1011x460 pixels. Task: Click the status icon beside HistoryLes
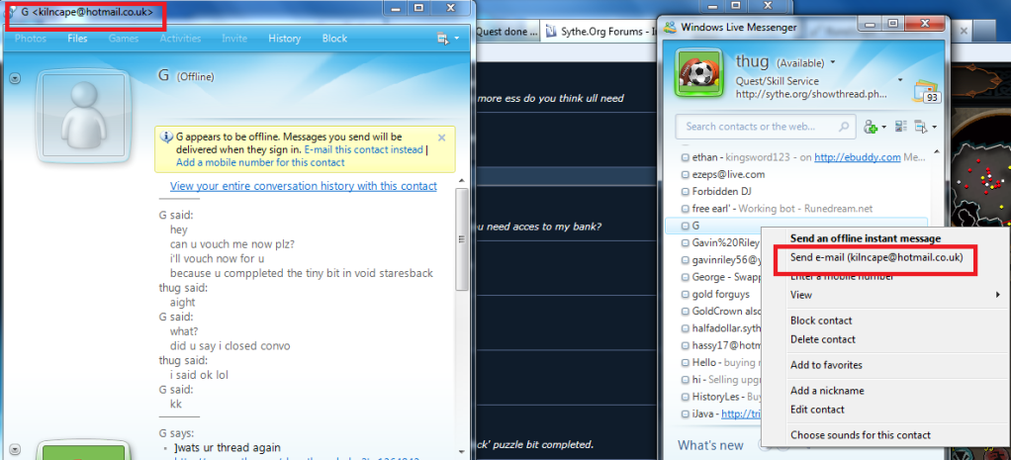pos(686,397)
